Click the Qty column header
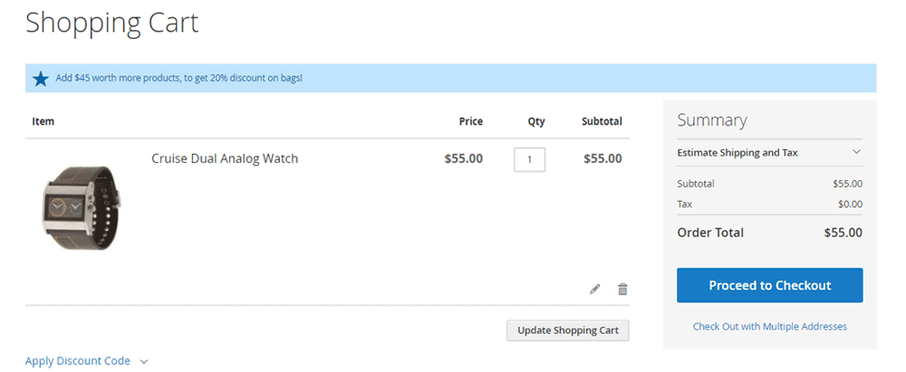The image size is (906, 372). (x=536, y=121)
